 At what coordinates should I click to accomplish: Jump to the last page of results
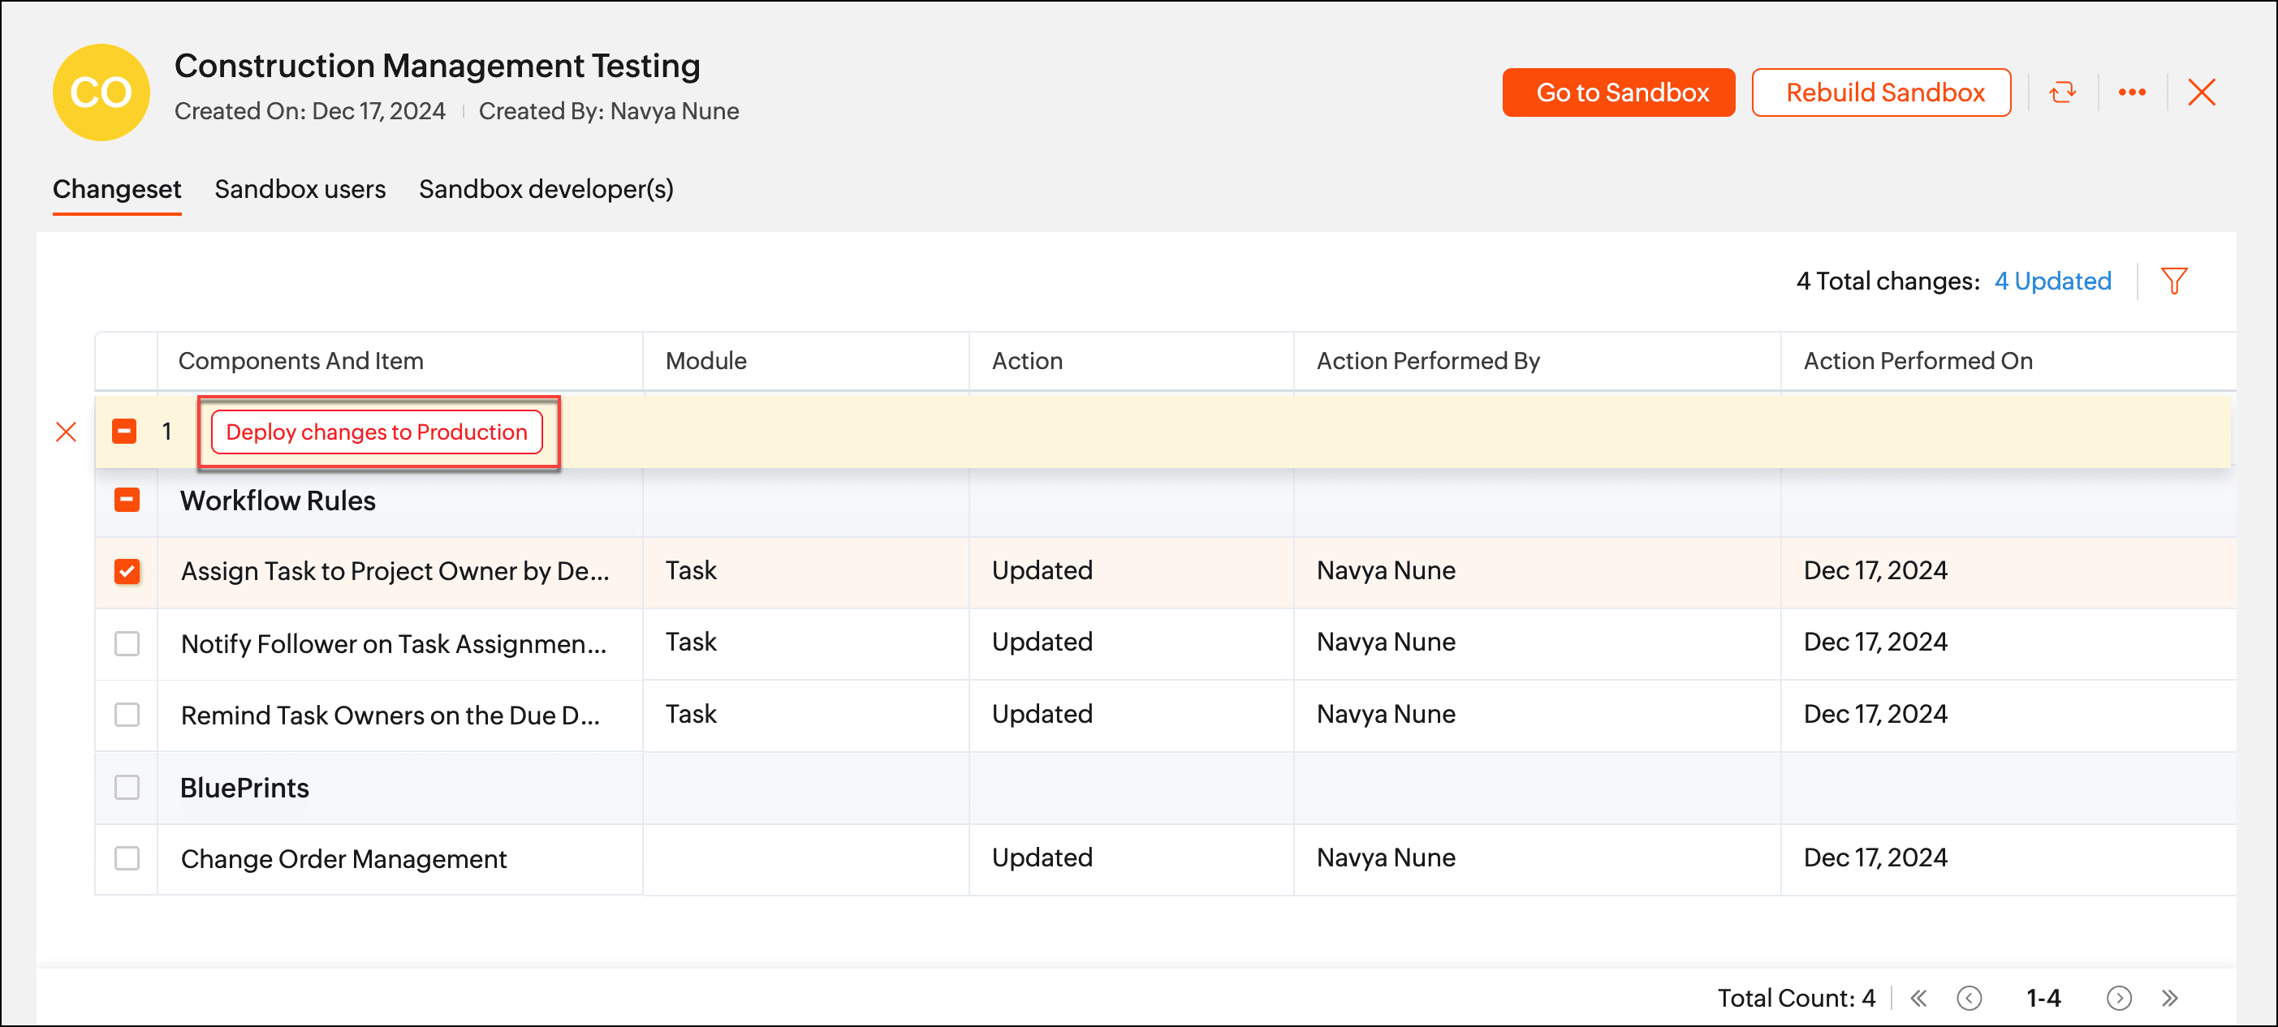(2169, 998)
